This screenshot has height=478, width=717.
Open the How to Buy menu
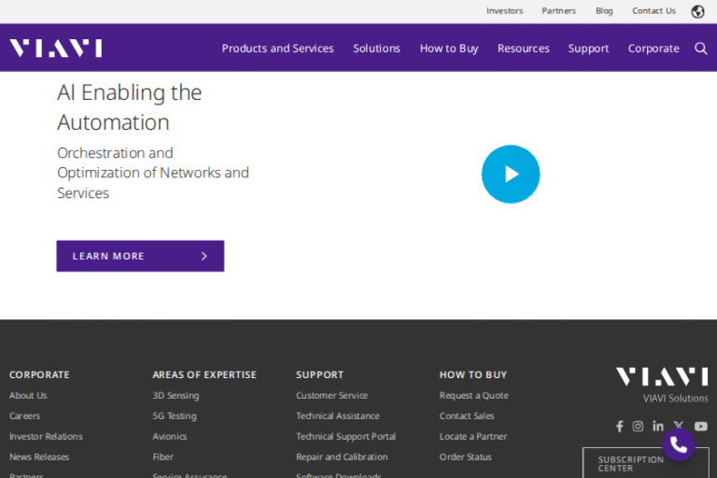[448, 49]
